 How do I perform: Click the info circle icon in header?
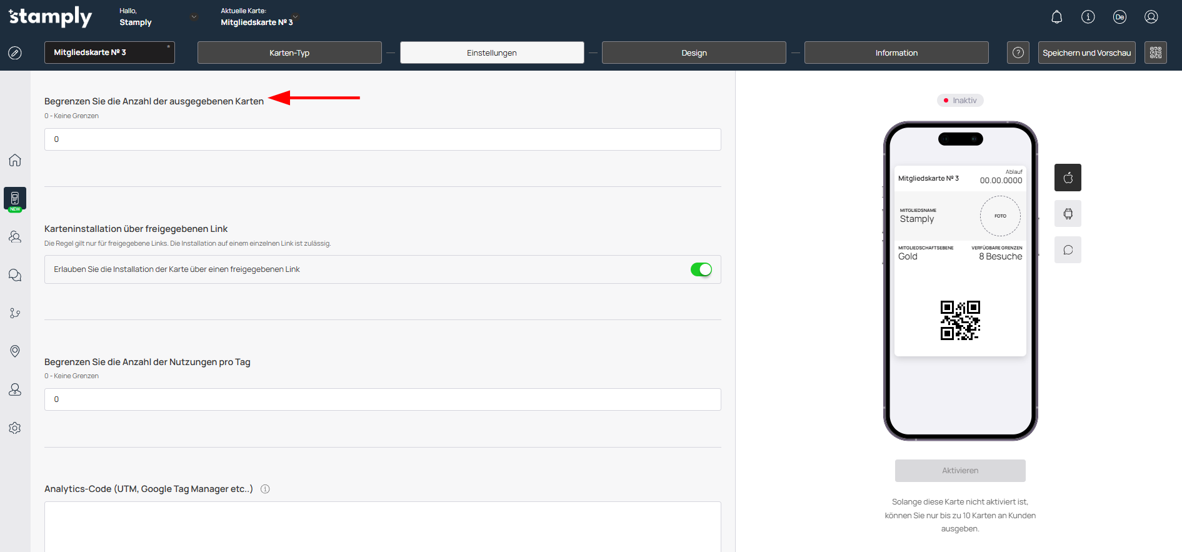click(x=1088, y=17)
